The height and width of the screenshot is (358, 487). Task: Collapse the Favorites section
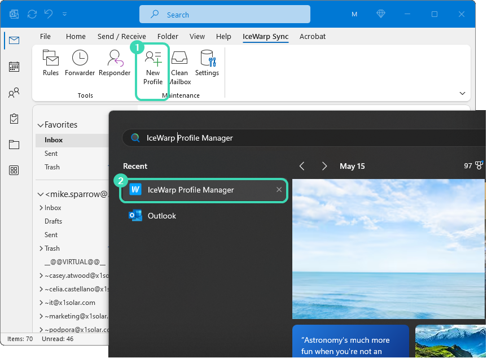(40, 124)
